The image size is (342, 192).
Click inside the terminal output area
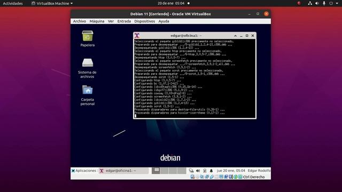click(x=195, y=78)
